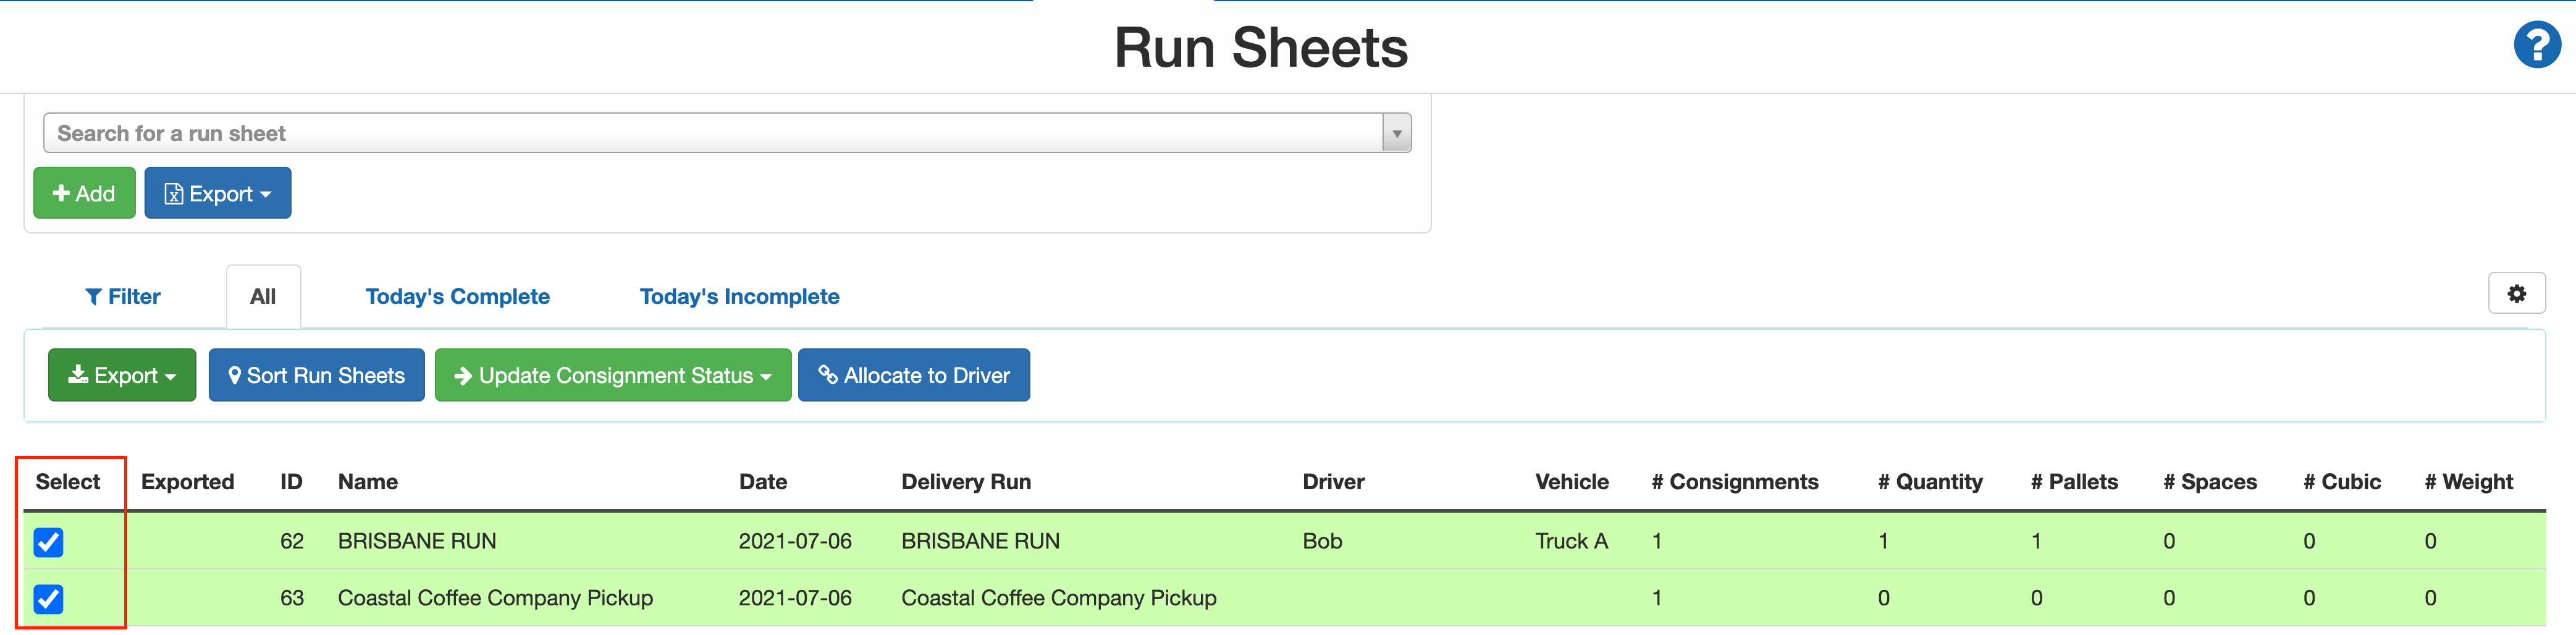Click the download icon on green Export button
Screen dimensions: 2576x635
click(x=78, y=375)
